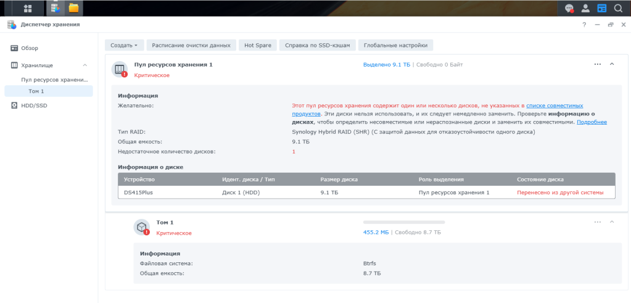Click the Storage Manager taskbar icon

click(56, 8)
